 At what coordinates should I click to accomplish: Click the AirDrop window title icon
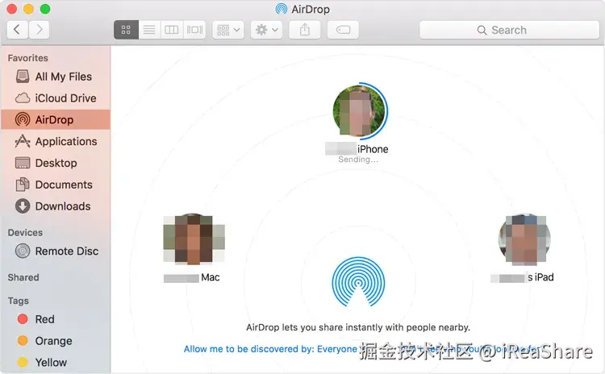[x=282, y=9]
